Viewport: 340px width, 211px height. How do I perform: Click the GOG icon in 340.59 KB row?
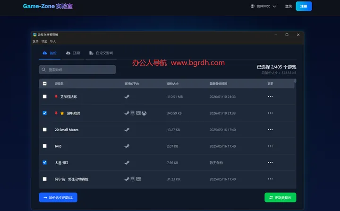tap(138, 113)
